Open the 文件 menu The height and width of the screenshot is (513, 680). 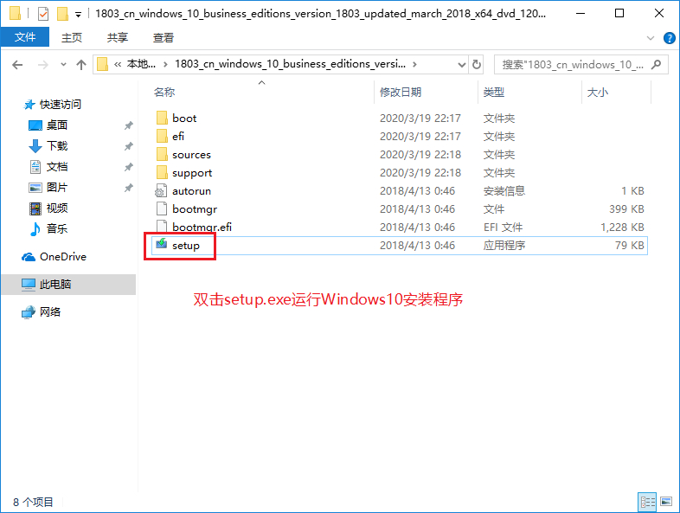[x=25, y=38]
